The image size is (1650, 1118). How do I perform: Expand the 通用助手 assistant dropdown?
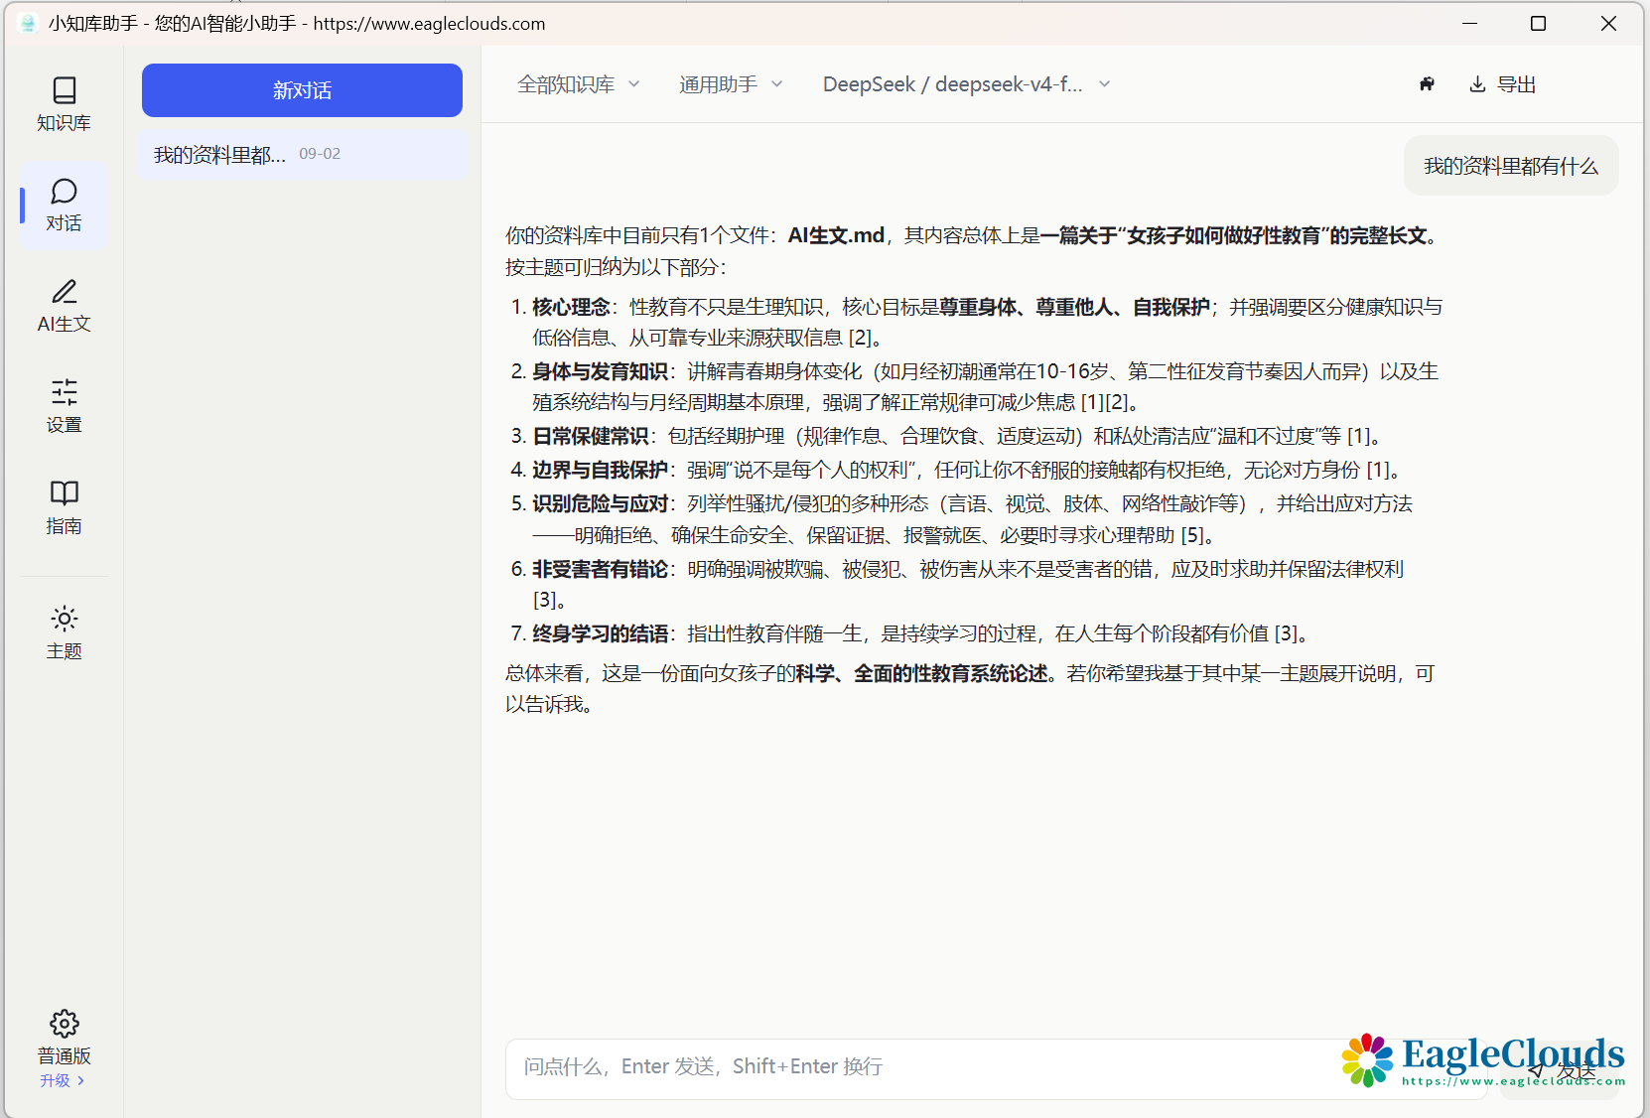[731, 84]
